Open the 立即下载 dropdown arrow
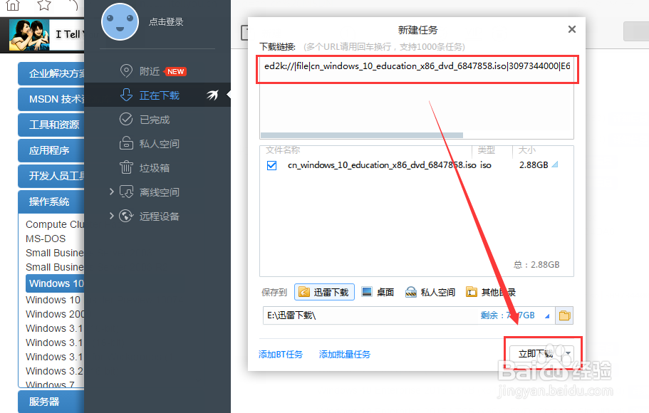 point(567,352)
